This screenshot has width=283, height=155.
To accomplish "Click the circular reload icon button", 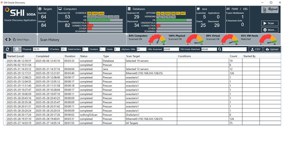I will [x=7, y=49].
